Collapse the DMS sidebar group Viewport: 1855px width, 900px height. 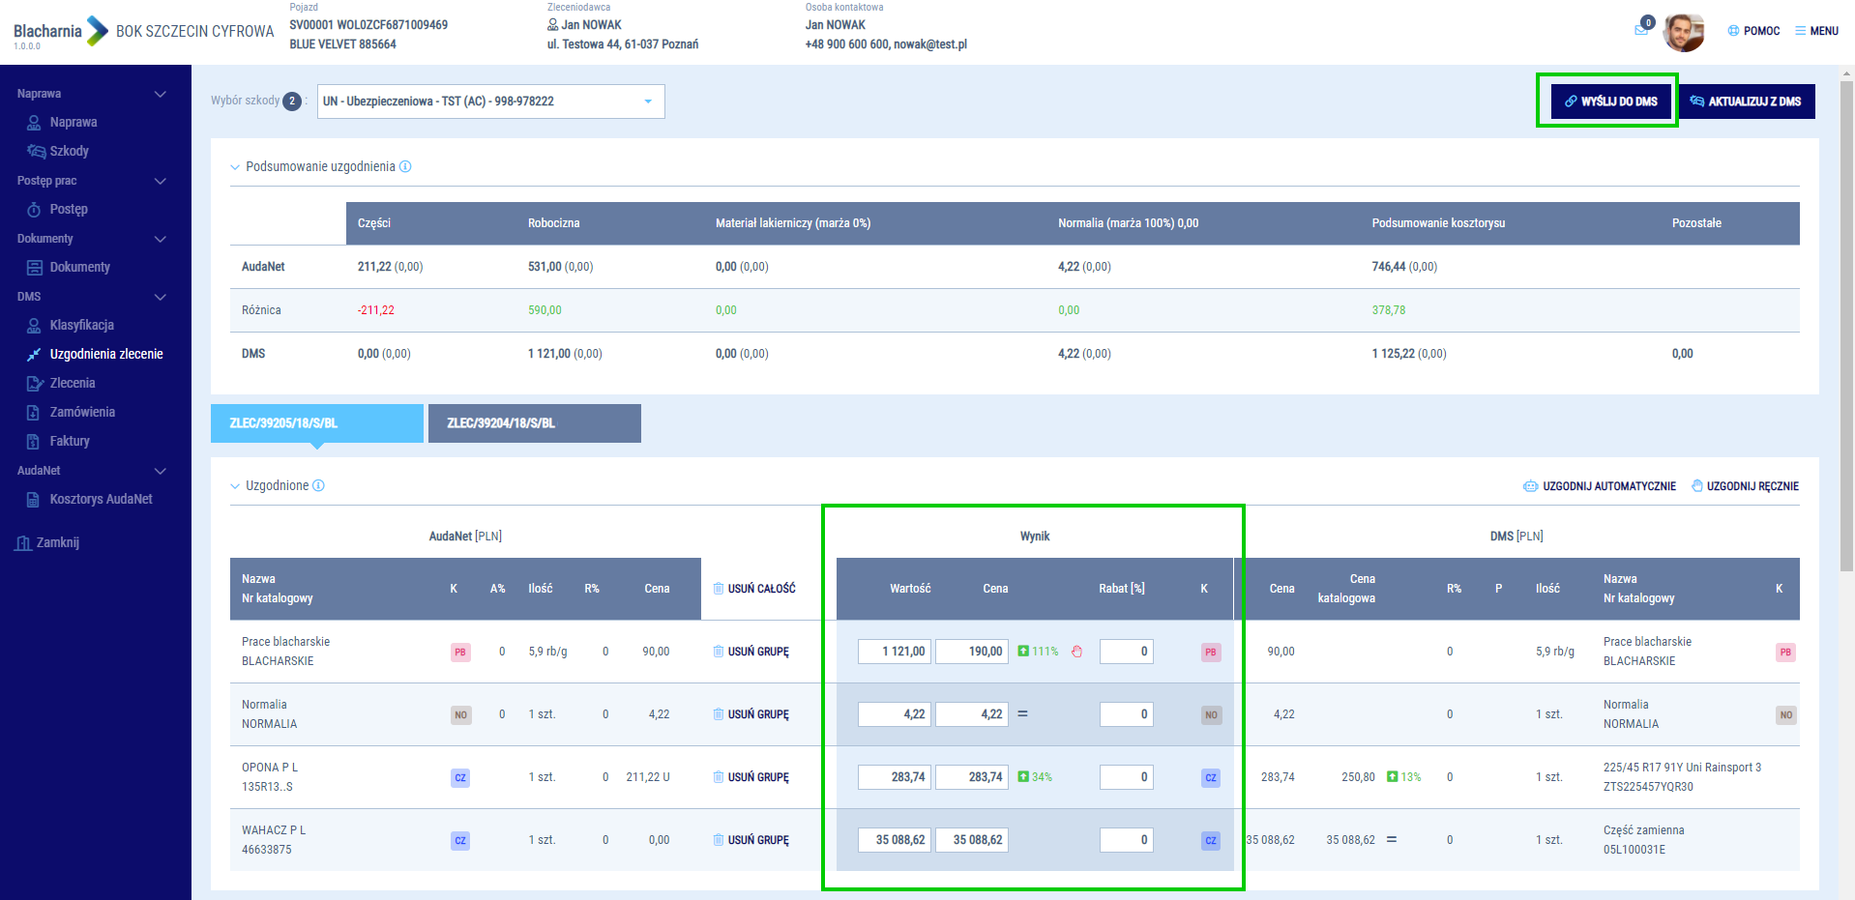(160, 297)
